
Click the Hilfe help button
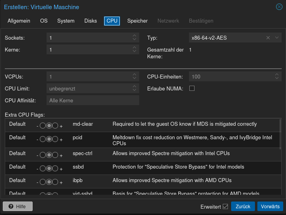18,207
